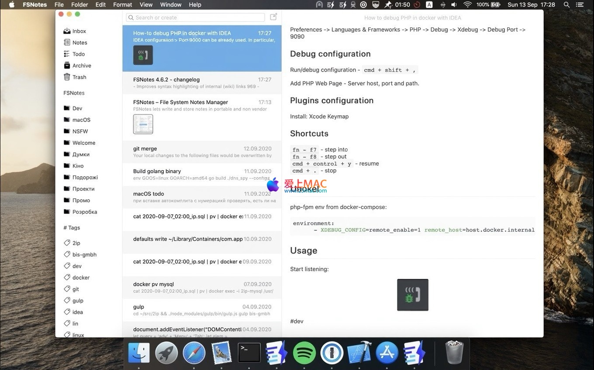This screenshot has height=370, width=594.
Task: Open the Inbox sidebar item
Action: click(x=79, y=31)
